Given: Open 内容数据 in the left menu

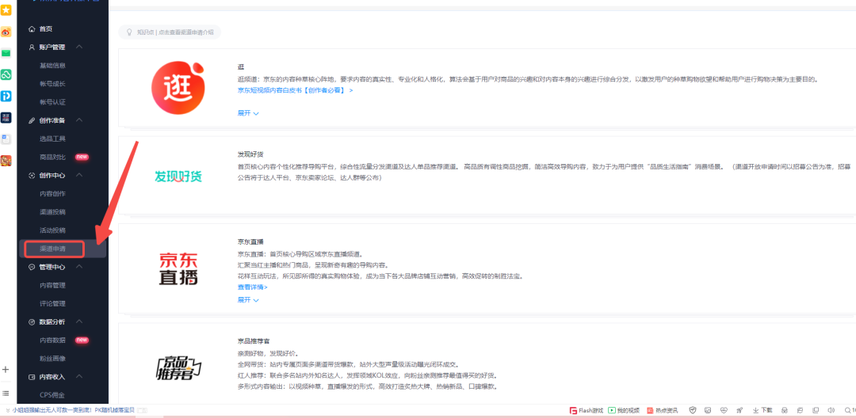Looking at the screenshot, I should point(52,340).
